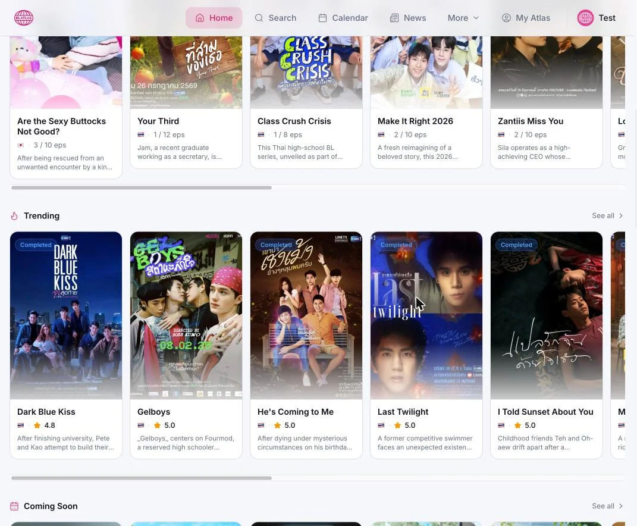Click the house icon in Home button
637x526 pixels.
[x=199, y=18]
